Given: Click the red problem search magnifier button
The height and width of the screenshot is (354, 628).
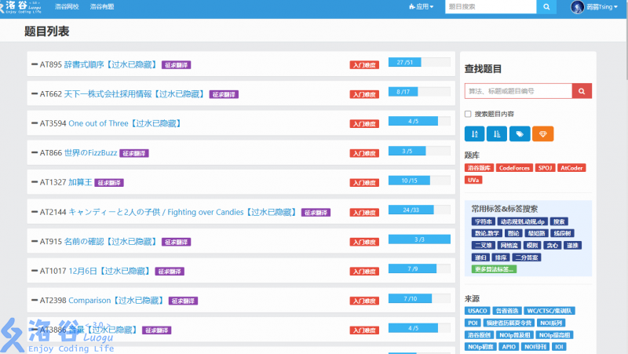Looking at the screenshot, I should tap(582, 91).
